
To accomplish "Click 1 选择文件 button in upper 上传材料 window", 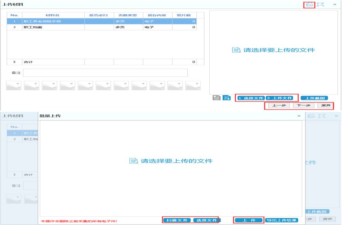I will pos(251,98).
